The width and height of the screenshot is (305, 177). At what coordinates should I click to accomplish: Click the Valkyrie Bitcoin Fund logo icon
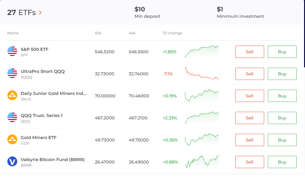tap(12, 162)
